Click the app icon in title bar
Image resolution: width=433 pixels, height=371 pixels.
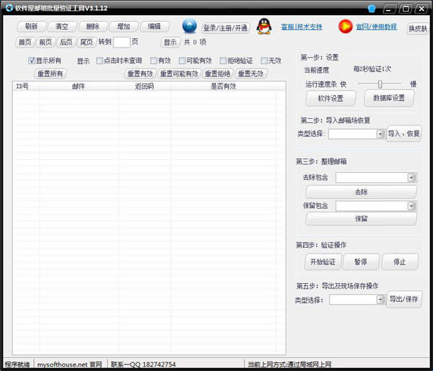point(8,8)
